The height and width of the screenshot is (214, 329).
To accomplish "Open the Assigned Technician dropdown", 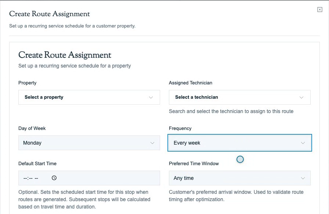I will pos(240,97).
